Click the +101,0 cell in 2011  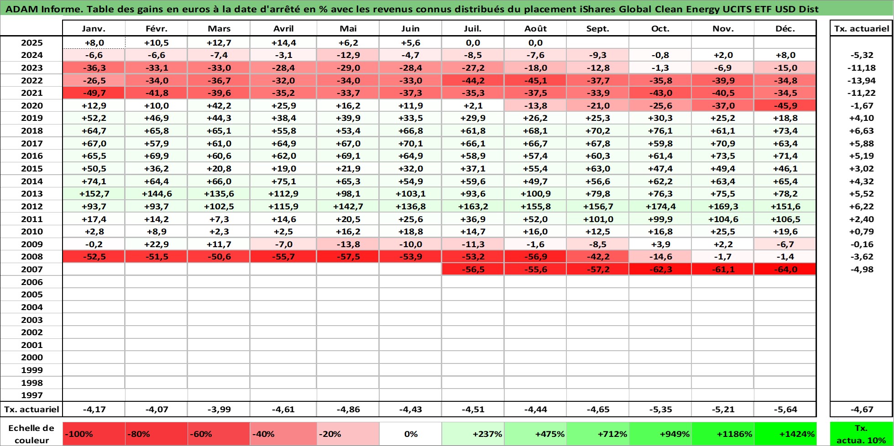tap(598, 219)
